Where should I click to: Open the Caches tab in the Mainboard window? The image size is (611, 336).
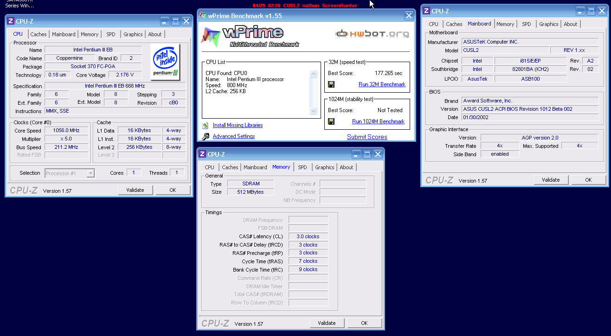(454, 24)
